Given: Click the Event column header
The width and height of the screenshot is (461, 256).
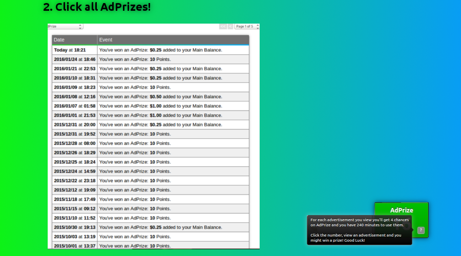Looking at the screenshot, I should [x=173, y=39].
